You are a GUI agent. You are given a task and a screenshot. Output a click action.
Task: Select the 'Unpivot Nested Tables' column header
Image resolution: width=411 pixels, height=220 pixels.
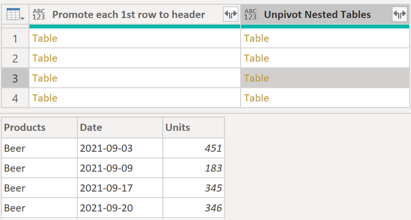point(317,15)
